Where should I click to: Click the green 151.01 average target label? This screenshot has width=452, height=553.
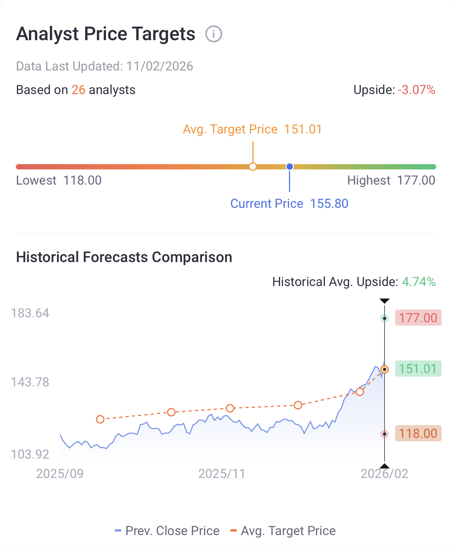[418, 369]
